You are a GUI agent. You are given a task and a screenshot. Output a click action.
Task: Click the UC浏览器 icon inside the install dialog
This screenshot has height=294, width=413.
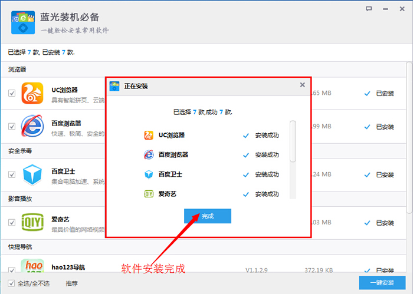click(x=149, y=135)
